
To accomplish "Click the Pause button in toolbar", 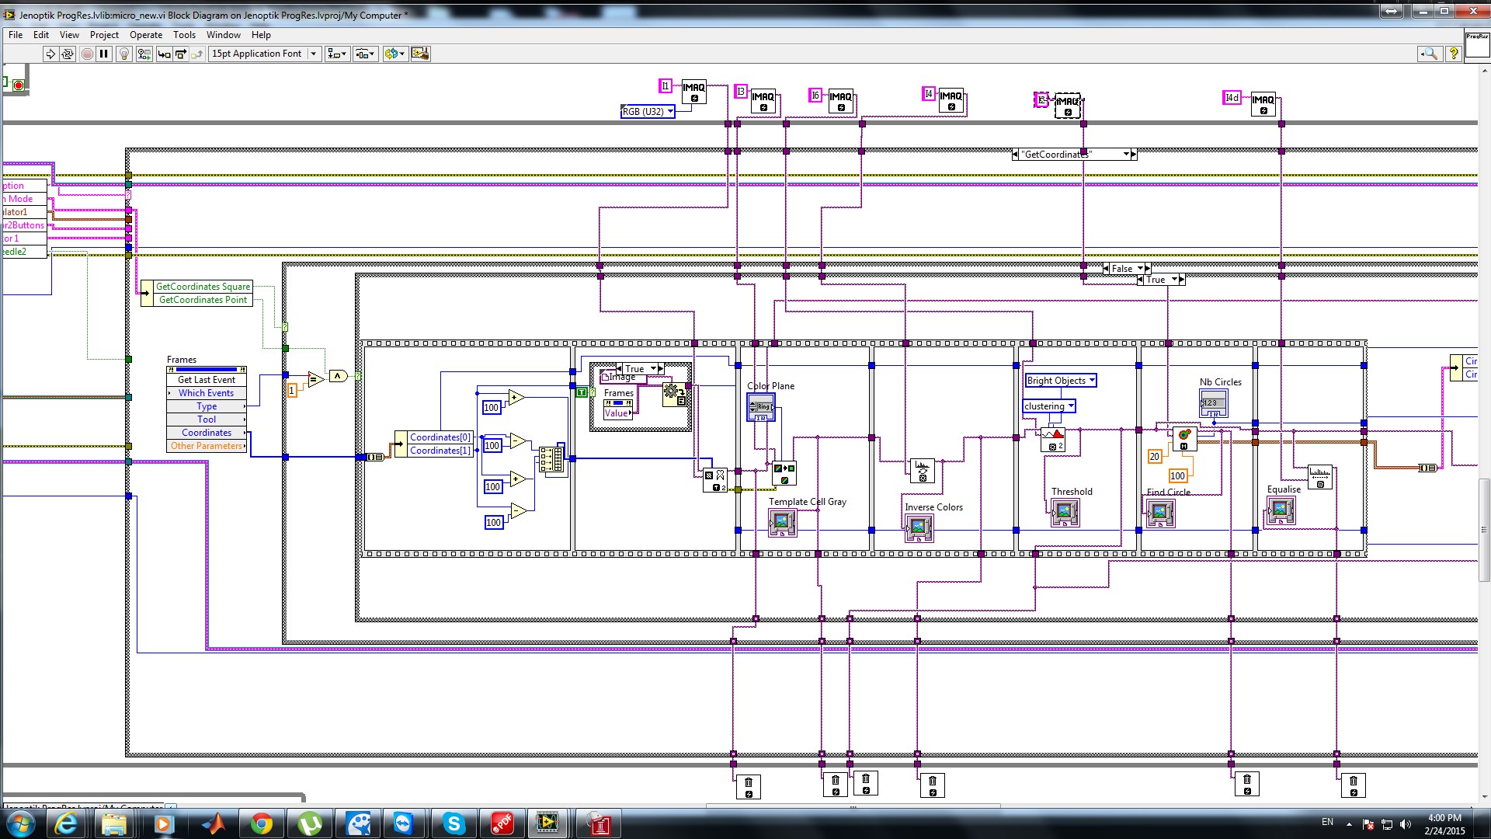I will (104, 54).
